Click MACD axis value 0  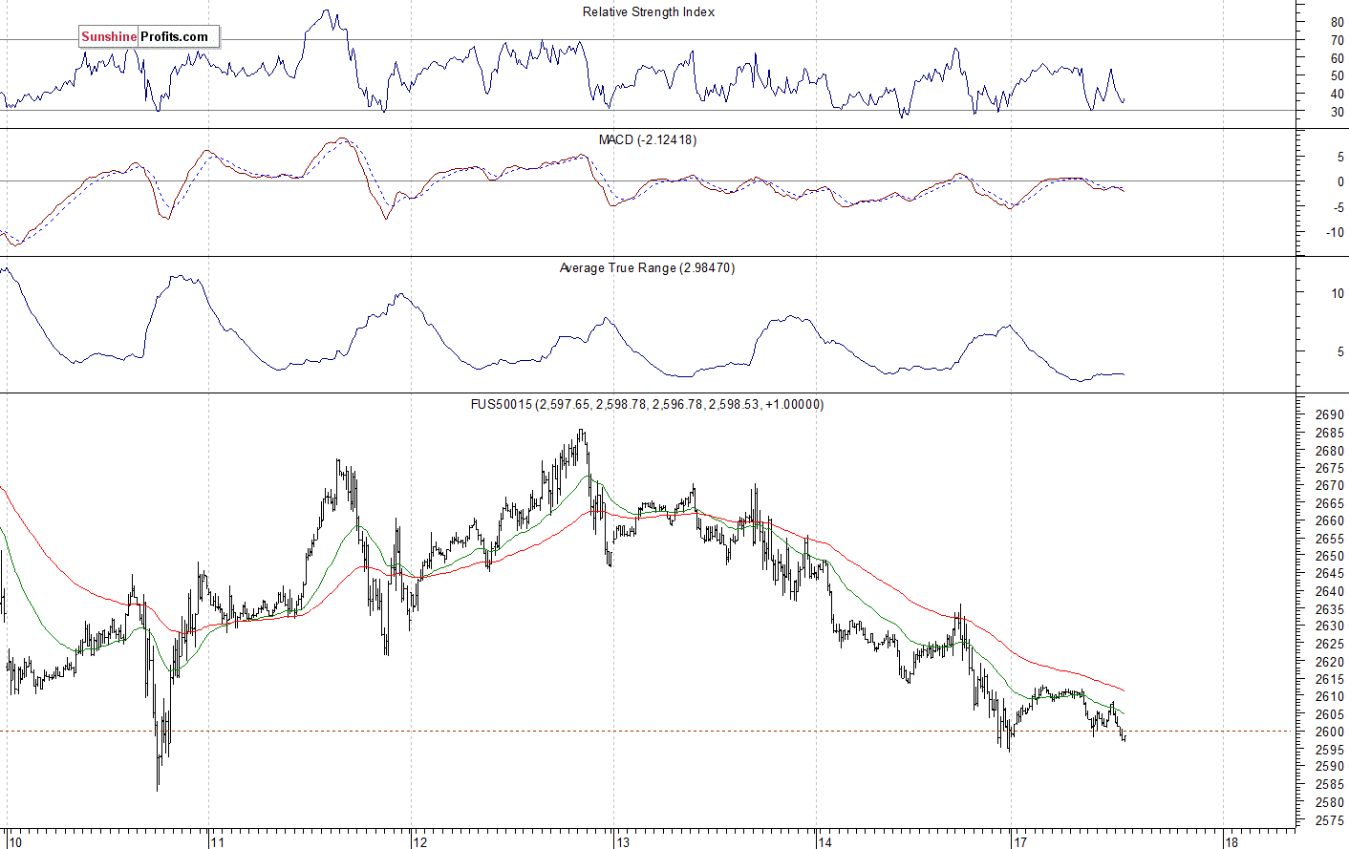coord(1340,182)
